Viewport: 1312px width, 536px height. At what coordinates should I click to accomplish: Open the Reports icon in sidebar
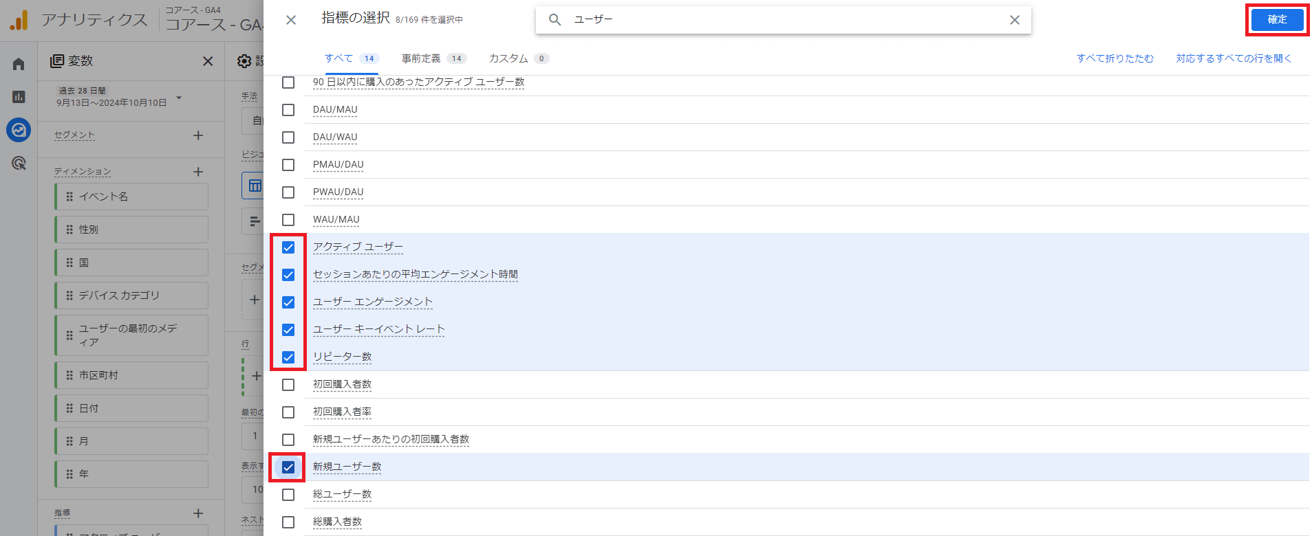click(19, 97)
